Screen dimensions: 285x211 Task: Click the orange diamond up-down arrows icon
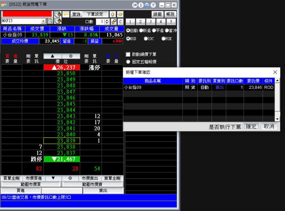[x=112, y=14]
